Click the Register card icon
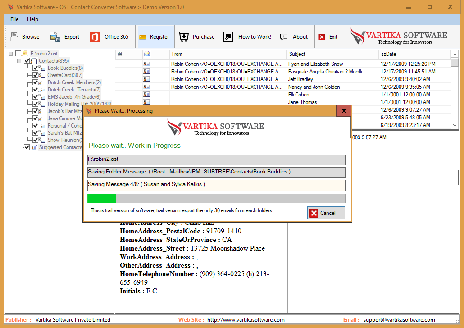Screen dimensions: 464x328 [x=143, y=37]
